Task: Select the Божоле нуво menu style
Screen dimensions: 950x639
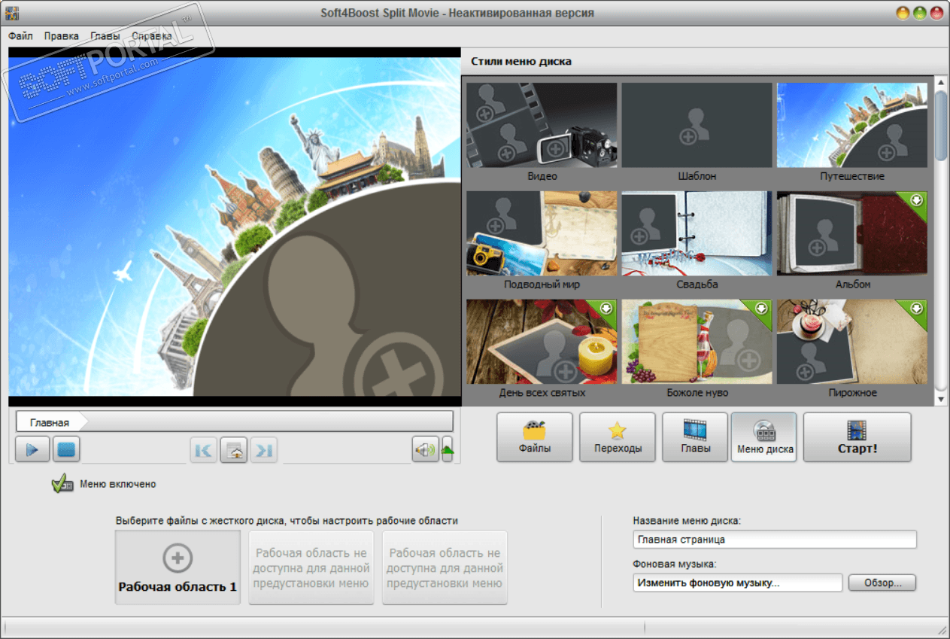Action: 697,342
